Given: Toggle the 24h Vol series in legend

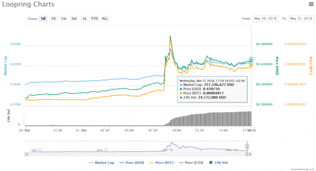Looking at the screenshot, I should point(218,162).
